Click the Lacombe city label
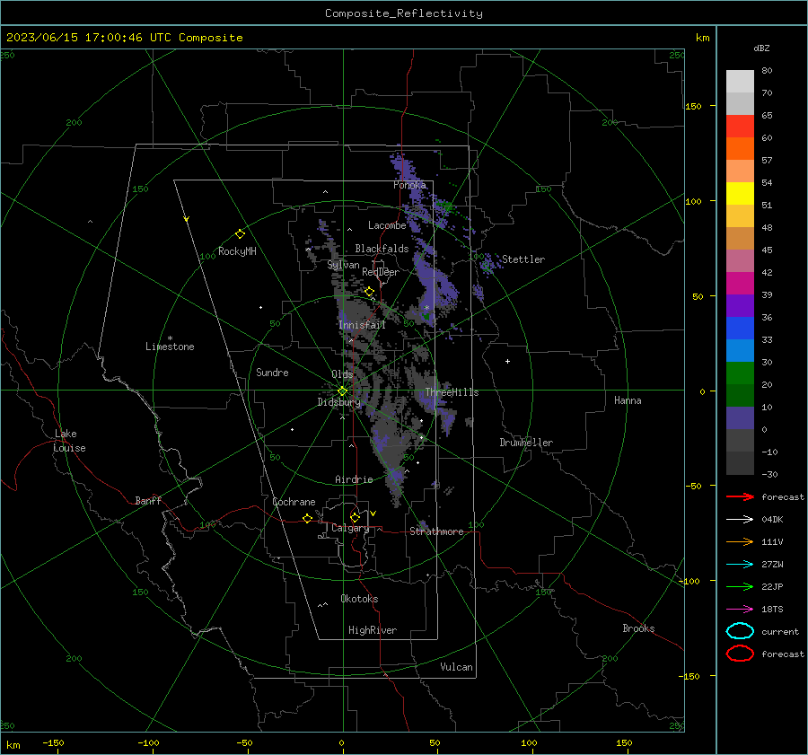 point(387,225)
